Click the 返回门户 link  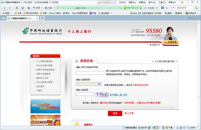pos(156,45)
